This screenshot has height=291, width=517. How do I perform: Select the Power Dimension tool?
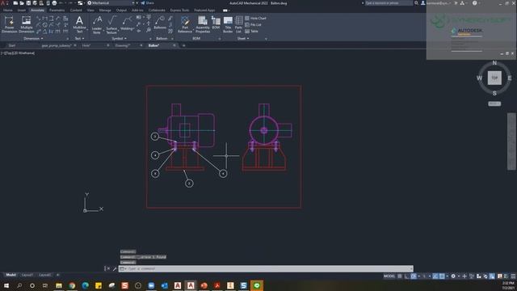click(x=9, y=24)
